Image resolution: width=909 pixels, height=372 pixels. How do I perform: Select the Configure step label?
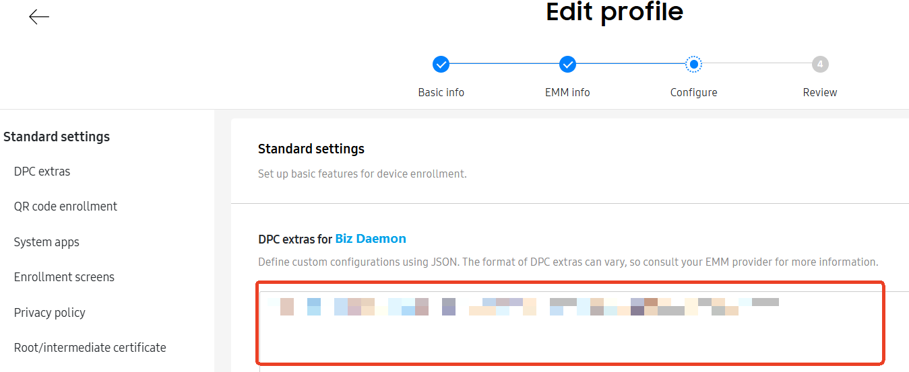click(x=693, y=92)
